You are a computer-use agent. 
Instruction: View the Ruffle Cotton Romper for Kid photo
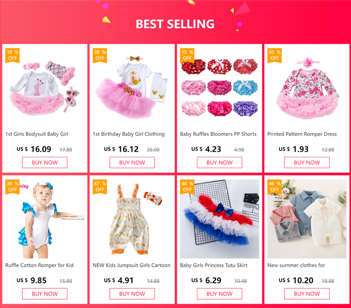click(x=45, y=219)
